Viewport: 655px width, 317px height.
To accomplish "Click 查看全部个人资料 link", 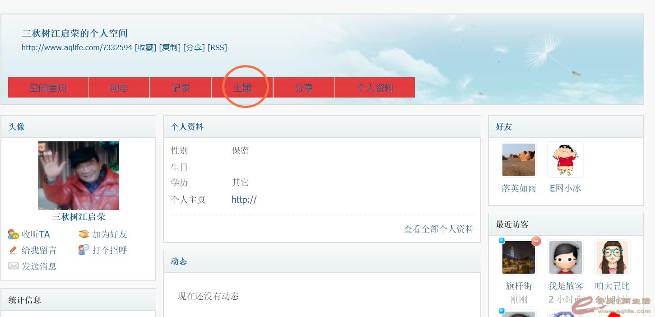I will point(439,229).
